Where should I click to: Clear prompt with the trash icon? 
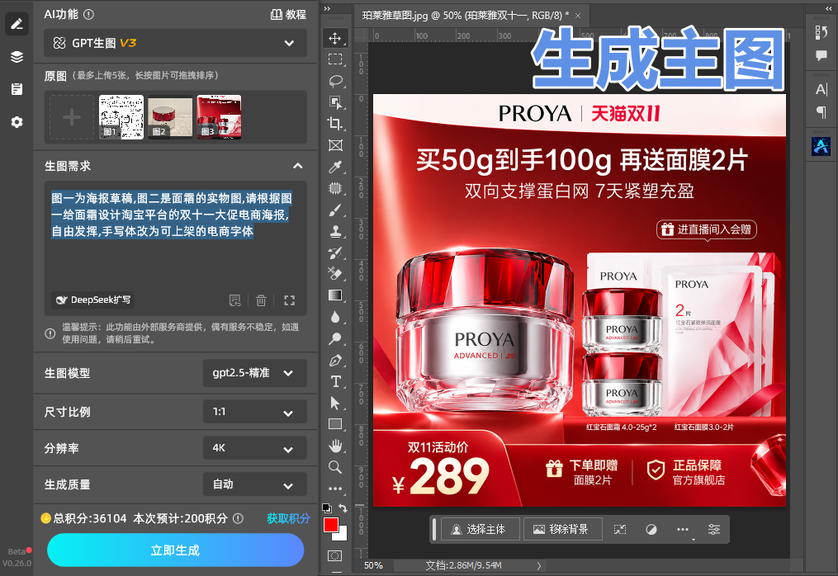click(261, 300)
